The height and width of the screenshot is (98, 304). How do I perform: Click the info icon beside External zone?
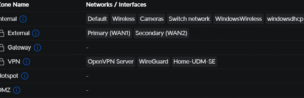[x=36, y=33]
